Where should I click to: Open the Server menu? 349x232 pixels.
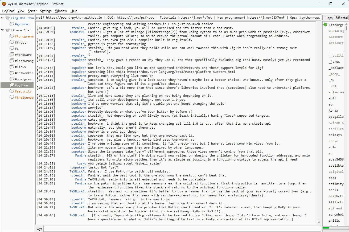(x=32, y=11)
